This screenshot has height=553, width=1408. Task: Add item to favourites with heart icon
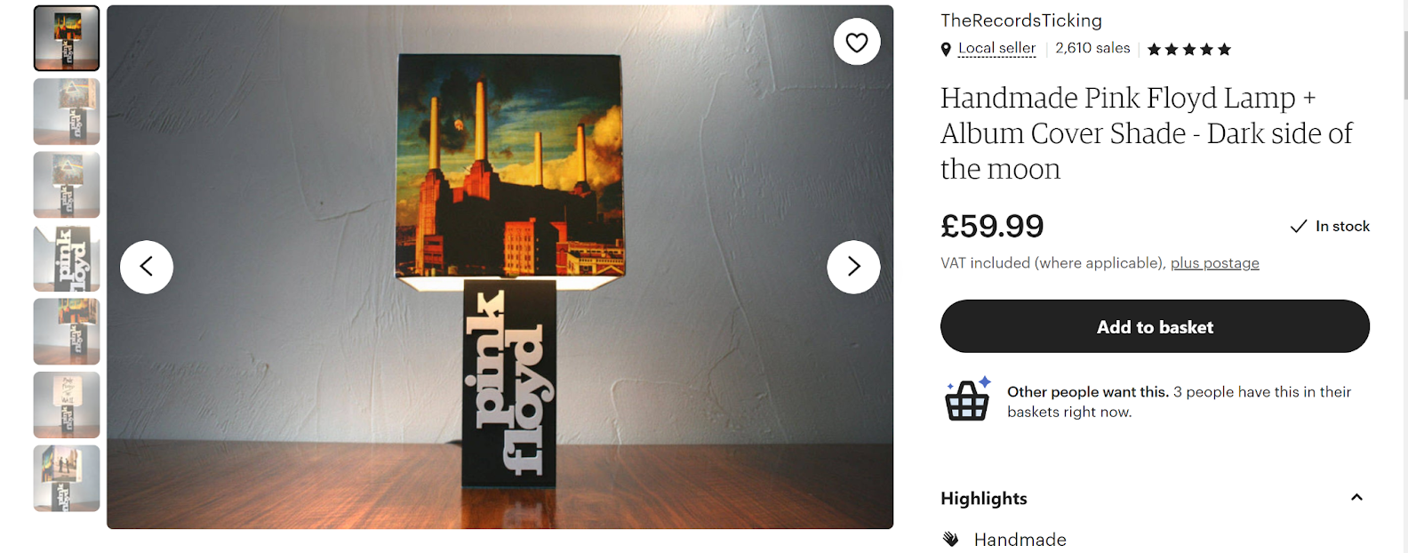[x=857, y=42]
